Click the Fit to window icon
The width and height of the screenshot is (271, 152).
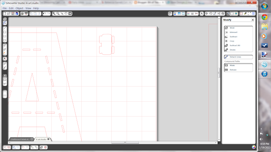pos(70,14)
